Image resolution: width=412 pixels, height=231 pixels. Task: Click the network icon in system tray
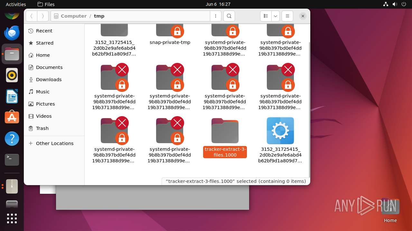[x=386, y=4]
